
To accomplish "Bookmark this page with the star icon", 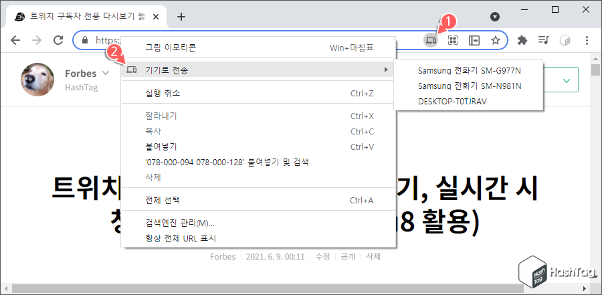I will (x=496, y=40).
